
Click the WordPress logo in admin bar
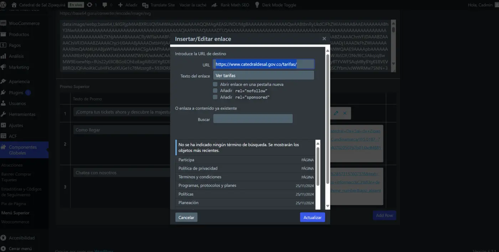pos(4,5)
